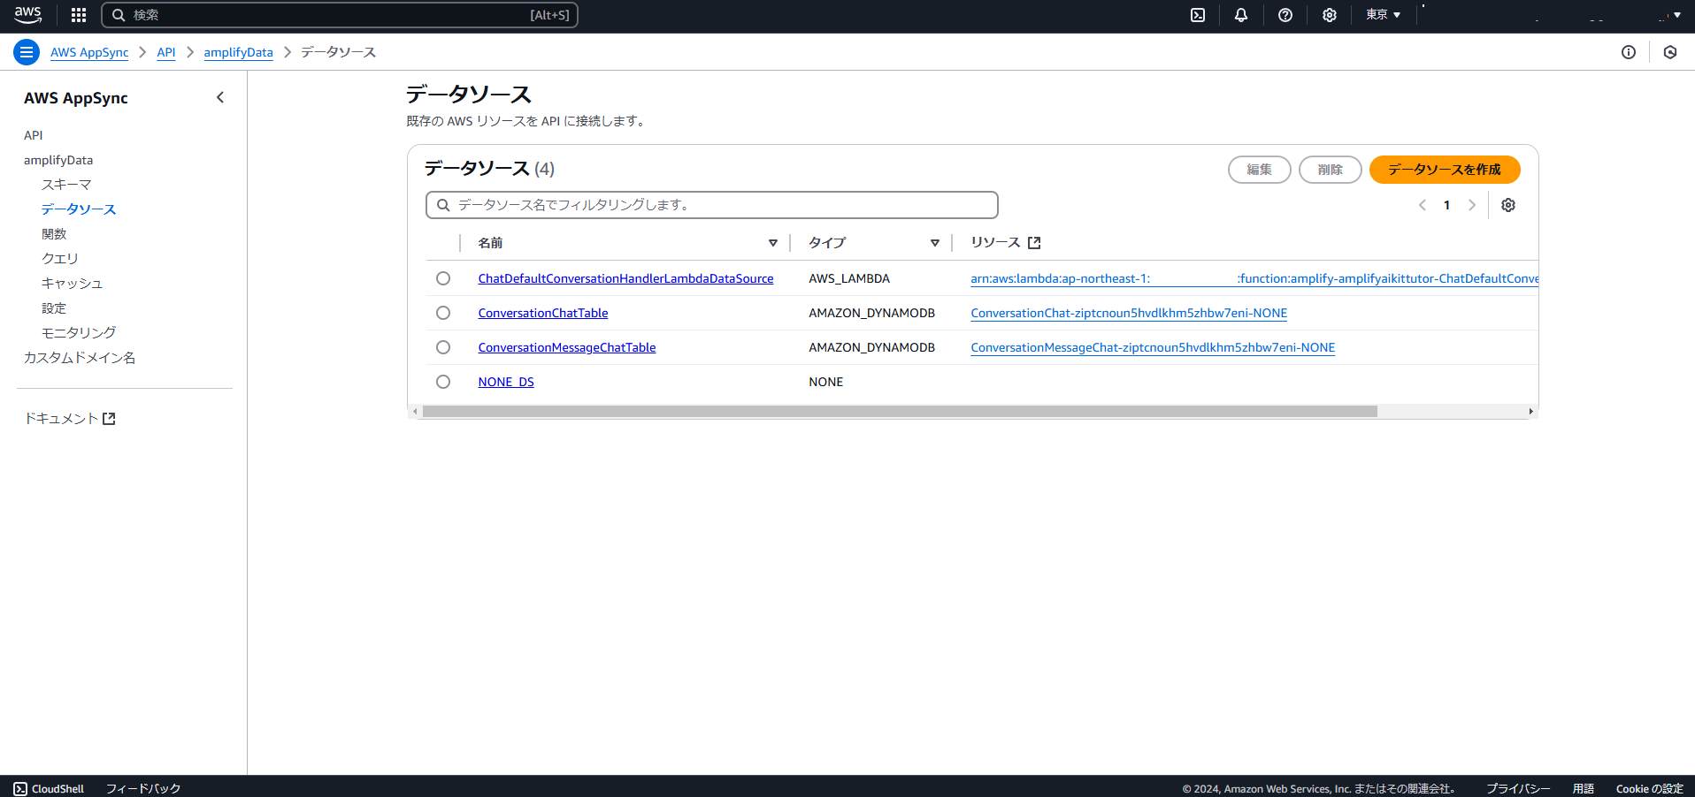
Task: Open NONE_DS data source link
Action: 506,382
